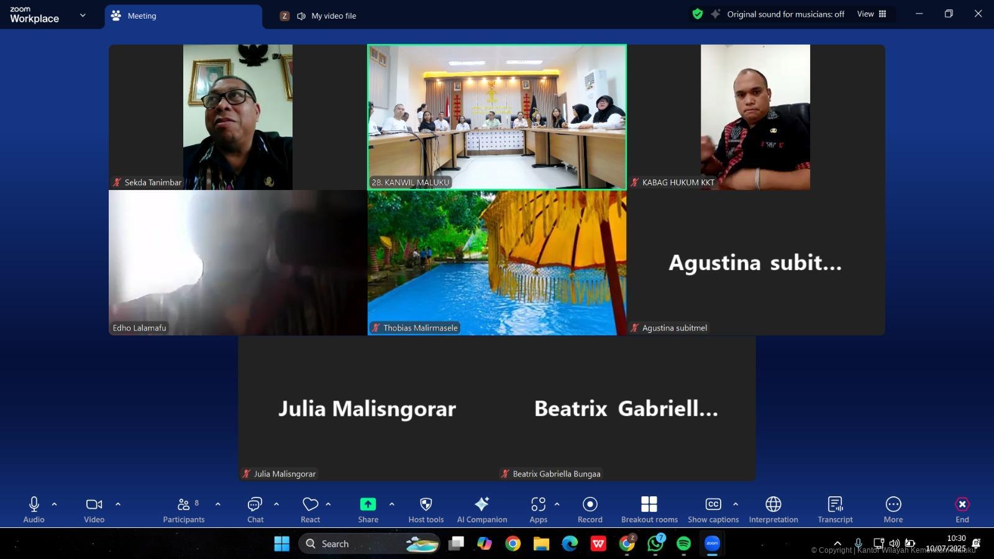Launch AI Companion
Screen dimensions: 994x559
[x=481, y=509]
